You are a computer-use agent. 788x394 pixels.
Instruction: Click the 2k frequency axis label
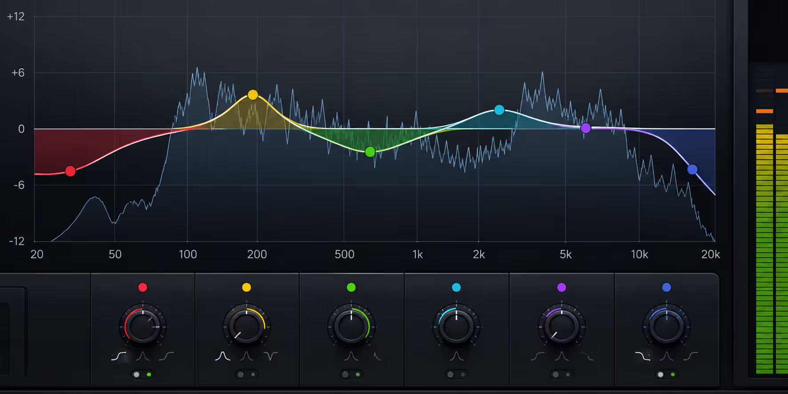[479, 254]
